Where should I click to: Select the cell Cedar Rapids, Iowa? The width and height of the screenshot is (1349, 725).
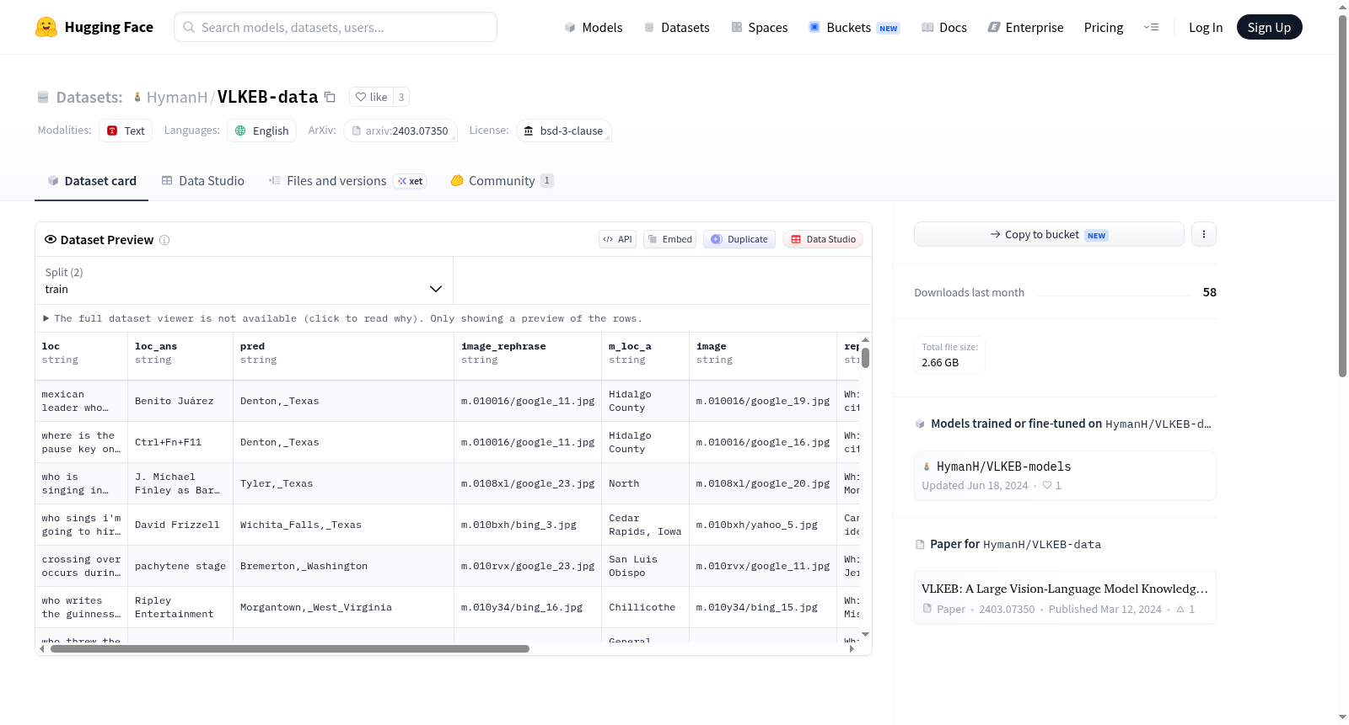646,525
